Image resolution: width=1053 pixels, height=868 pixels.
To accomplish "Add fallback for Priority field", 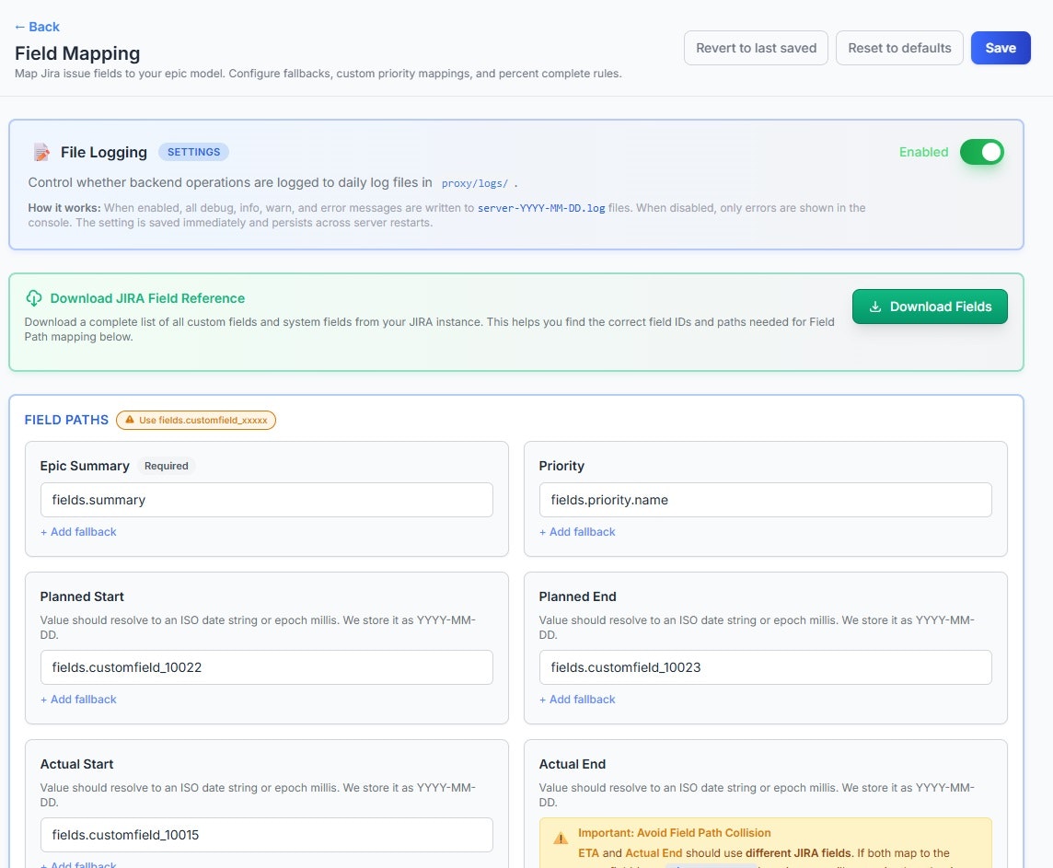I will click(x=577, y=531).
